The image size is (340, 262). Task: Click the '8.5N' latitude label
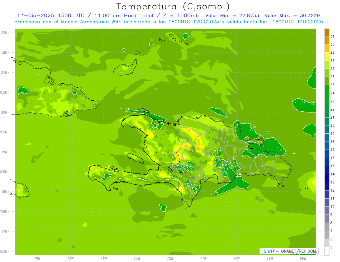pyautogui.click(x=4, y=172)
